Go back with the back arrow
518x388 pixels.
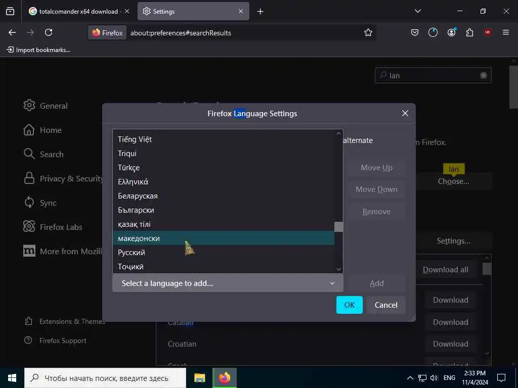(12, 32)
